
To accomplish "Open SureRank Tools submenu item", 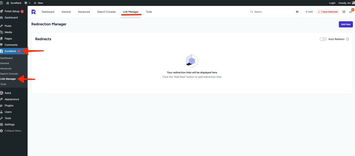I will coord(3,84).
